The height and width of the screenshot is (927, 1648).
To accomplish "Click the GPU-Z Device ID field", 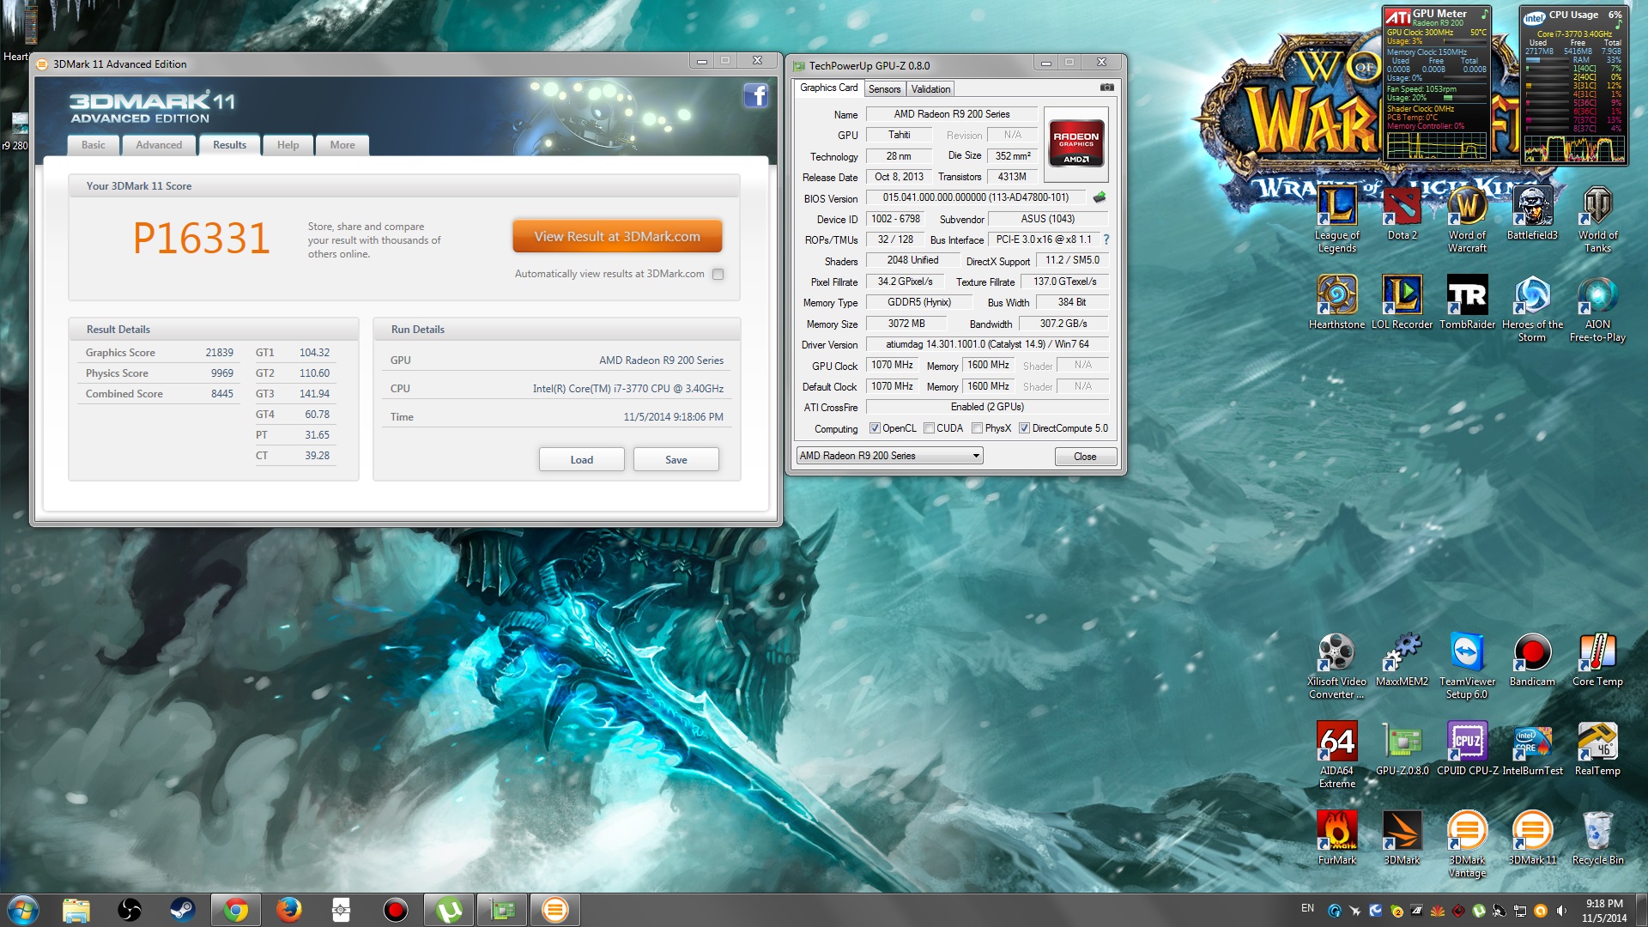I will (895, 219).
